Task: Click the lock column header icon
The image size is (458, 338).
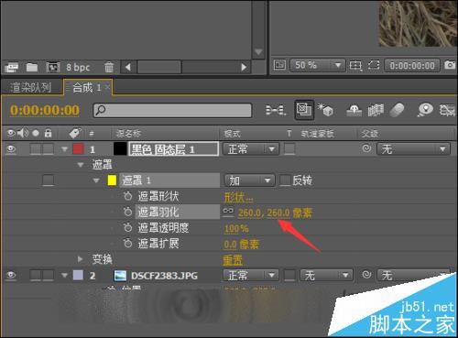Action: 48,133
